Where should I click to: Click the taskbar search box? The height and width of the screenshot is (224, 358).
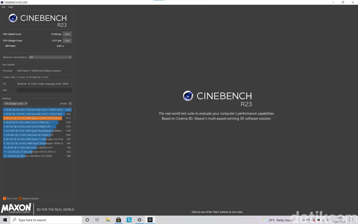(x=46, y=220)
